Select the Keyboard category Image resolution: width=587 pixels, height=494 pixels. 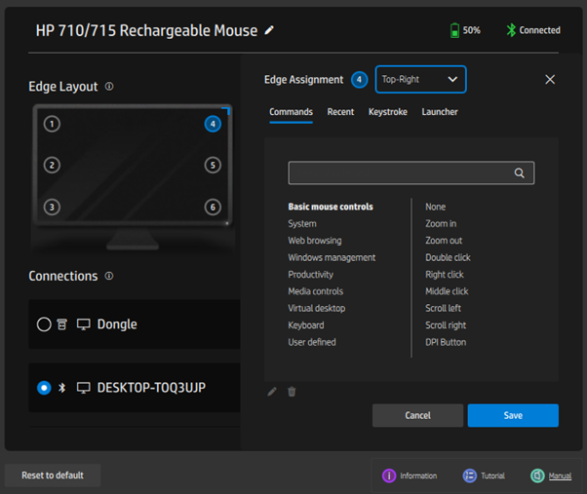[x=306, y=325]
